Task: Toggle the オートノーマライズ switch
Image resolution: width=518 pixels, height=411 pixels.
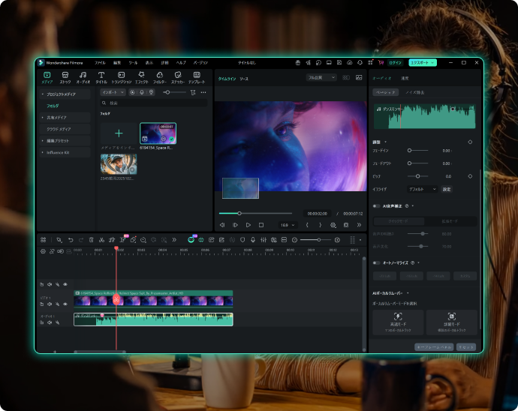Action: [376, 262]
